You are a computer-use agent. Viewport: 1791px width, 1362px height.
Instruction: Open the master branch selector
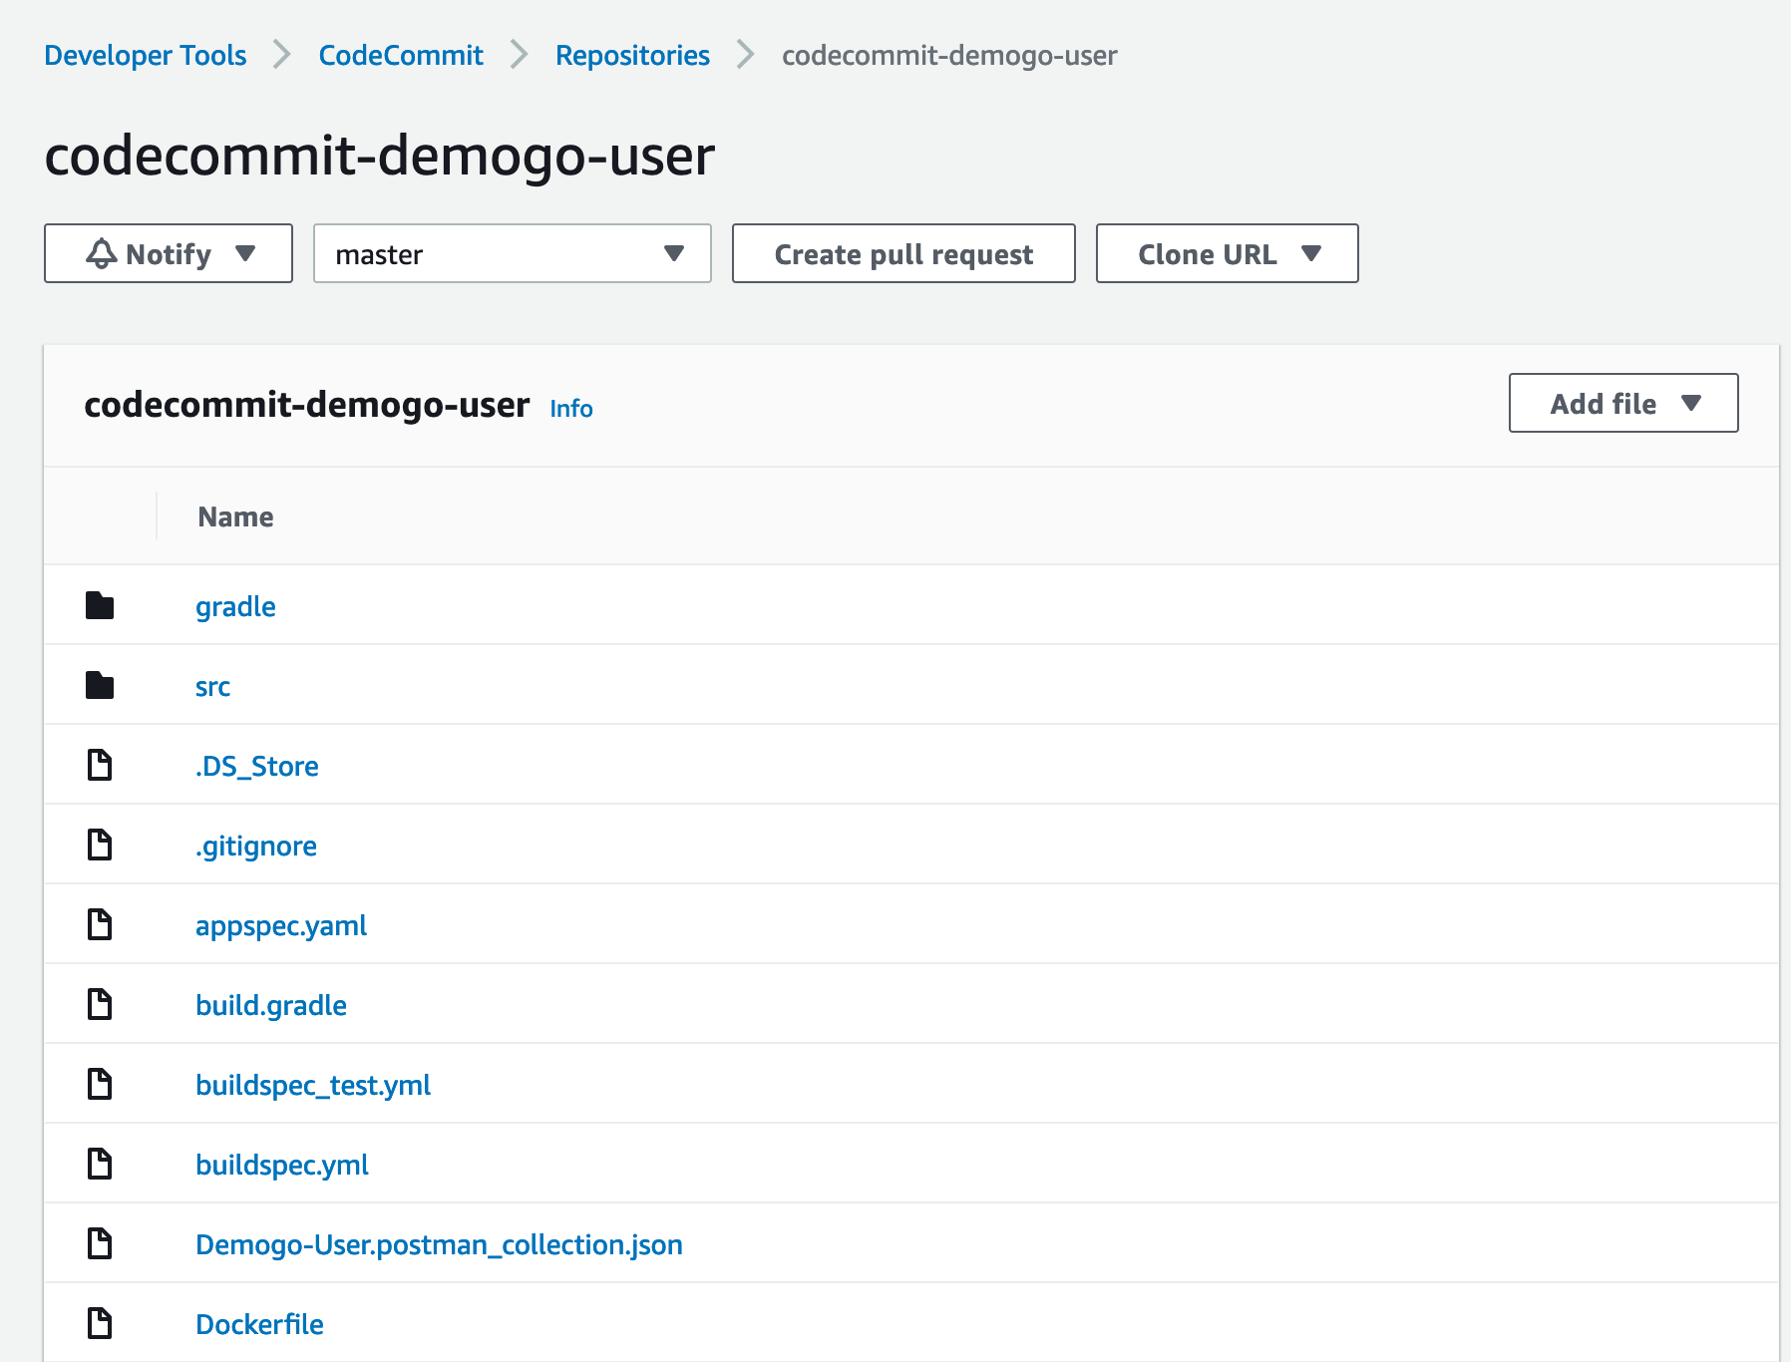tap(512, 253)
